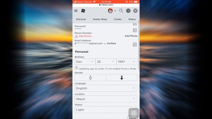Tap the roblox.com address bar
The width and height of the screenshot is (212, 119).
click(x=106, y=5)
